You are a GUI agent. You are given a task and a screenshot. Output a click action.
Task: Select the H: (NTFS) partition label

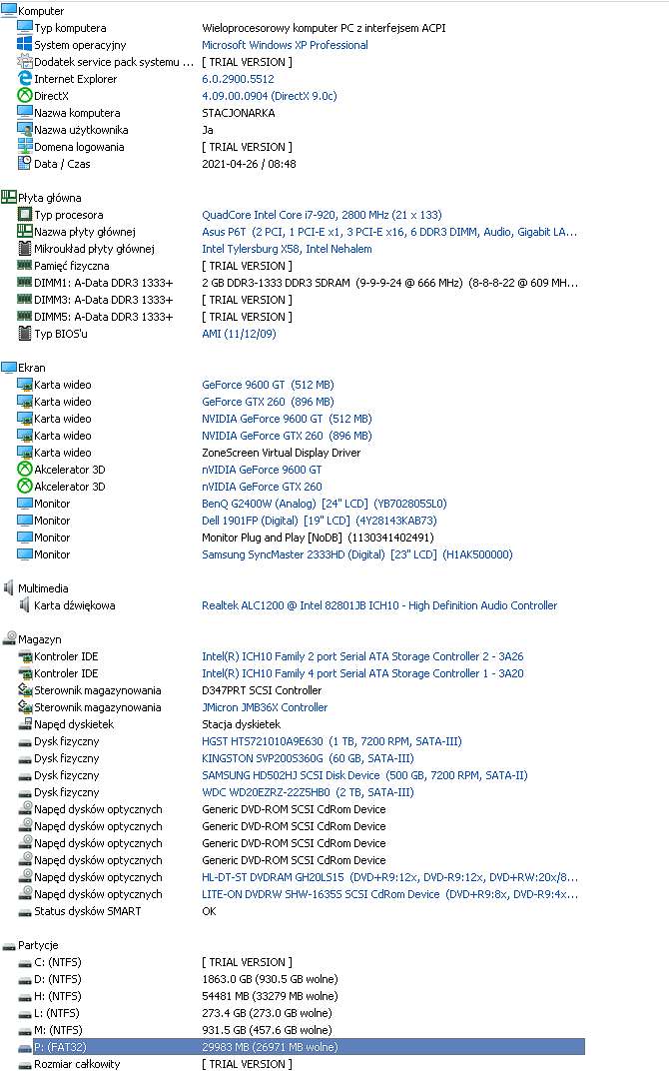(58, 996)
